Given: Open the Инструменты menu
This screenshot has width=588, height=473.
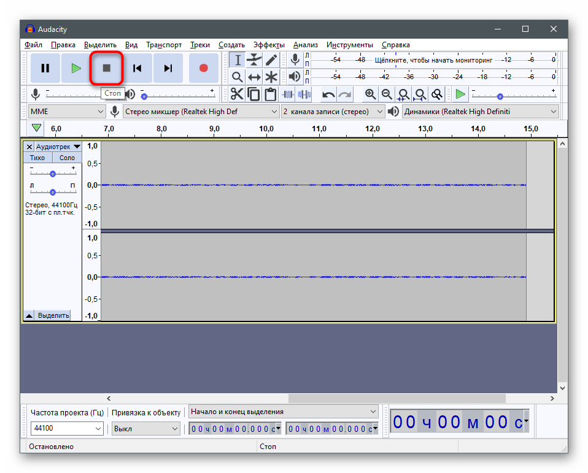Looking at the screenshot, I should tap(349, 45).
